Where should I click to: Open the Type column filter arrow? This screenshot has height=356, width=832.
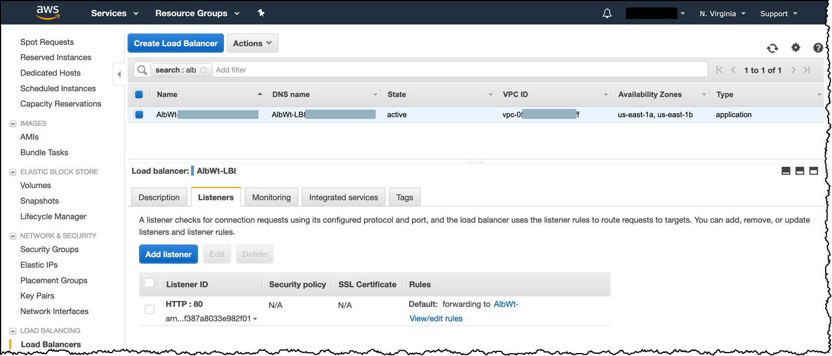[819, 95]
